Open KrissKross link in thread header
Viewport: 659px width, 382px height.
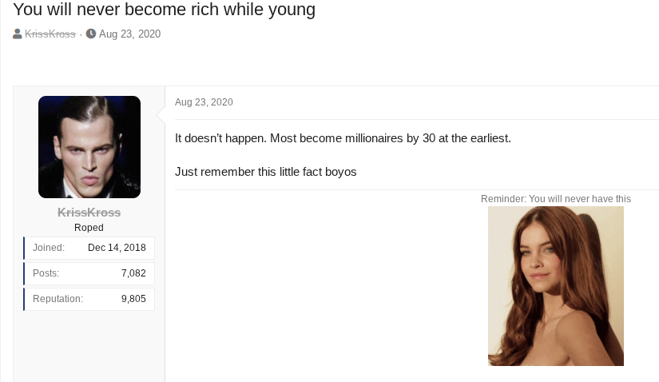(x=50, y=34)
